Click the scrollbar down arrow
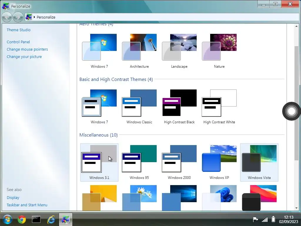Screen dimensions: 301x226 coord(296,208)
